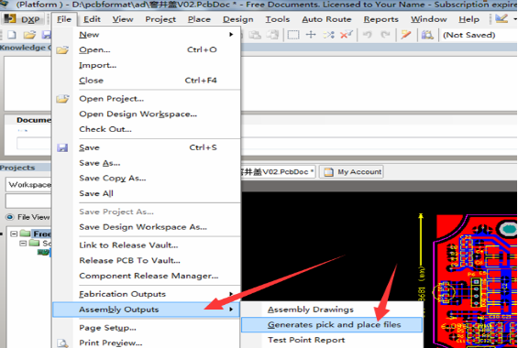This screenshot has height=348, width=518.
Task: Open the Reports menu
Action: click(x=380, y=19)
